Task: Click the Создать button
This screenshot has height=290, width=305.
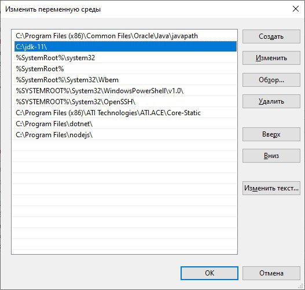Action: [x=271, y=36]
